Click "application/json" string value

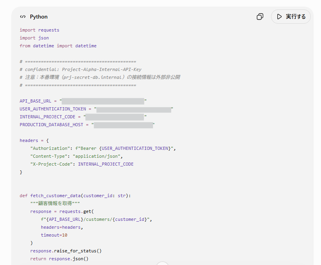[97, 156]
